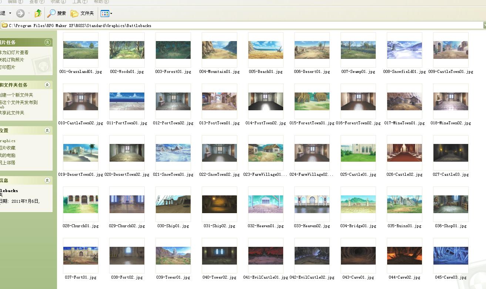
Task: Click folder icon in address bar
Action: 4,26
